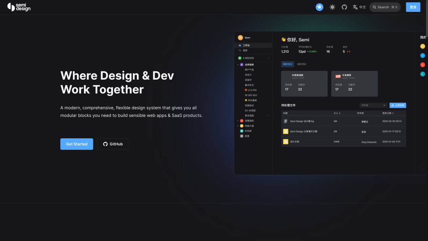Click the 'Semi Design 设计稿.fig' file name
428x241 pixels.
click(302, 121)
